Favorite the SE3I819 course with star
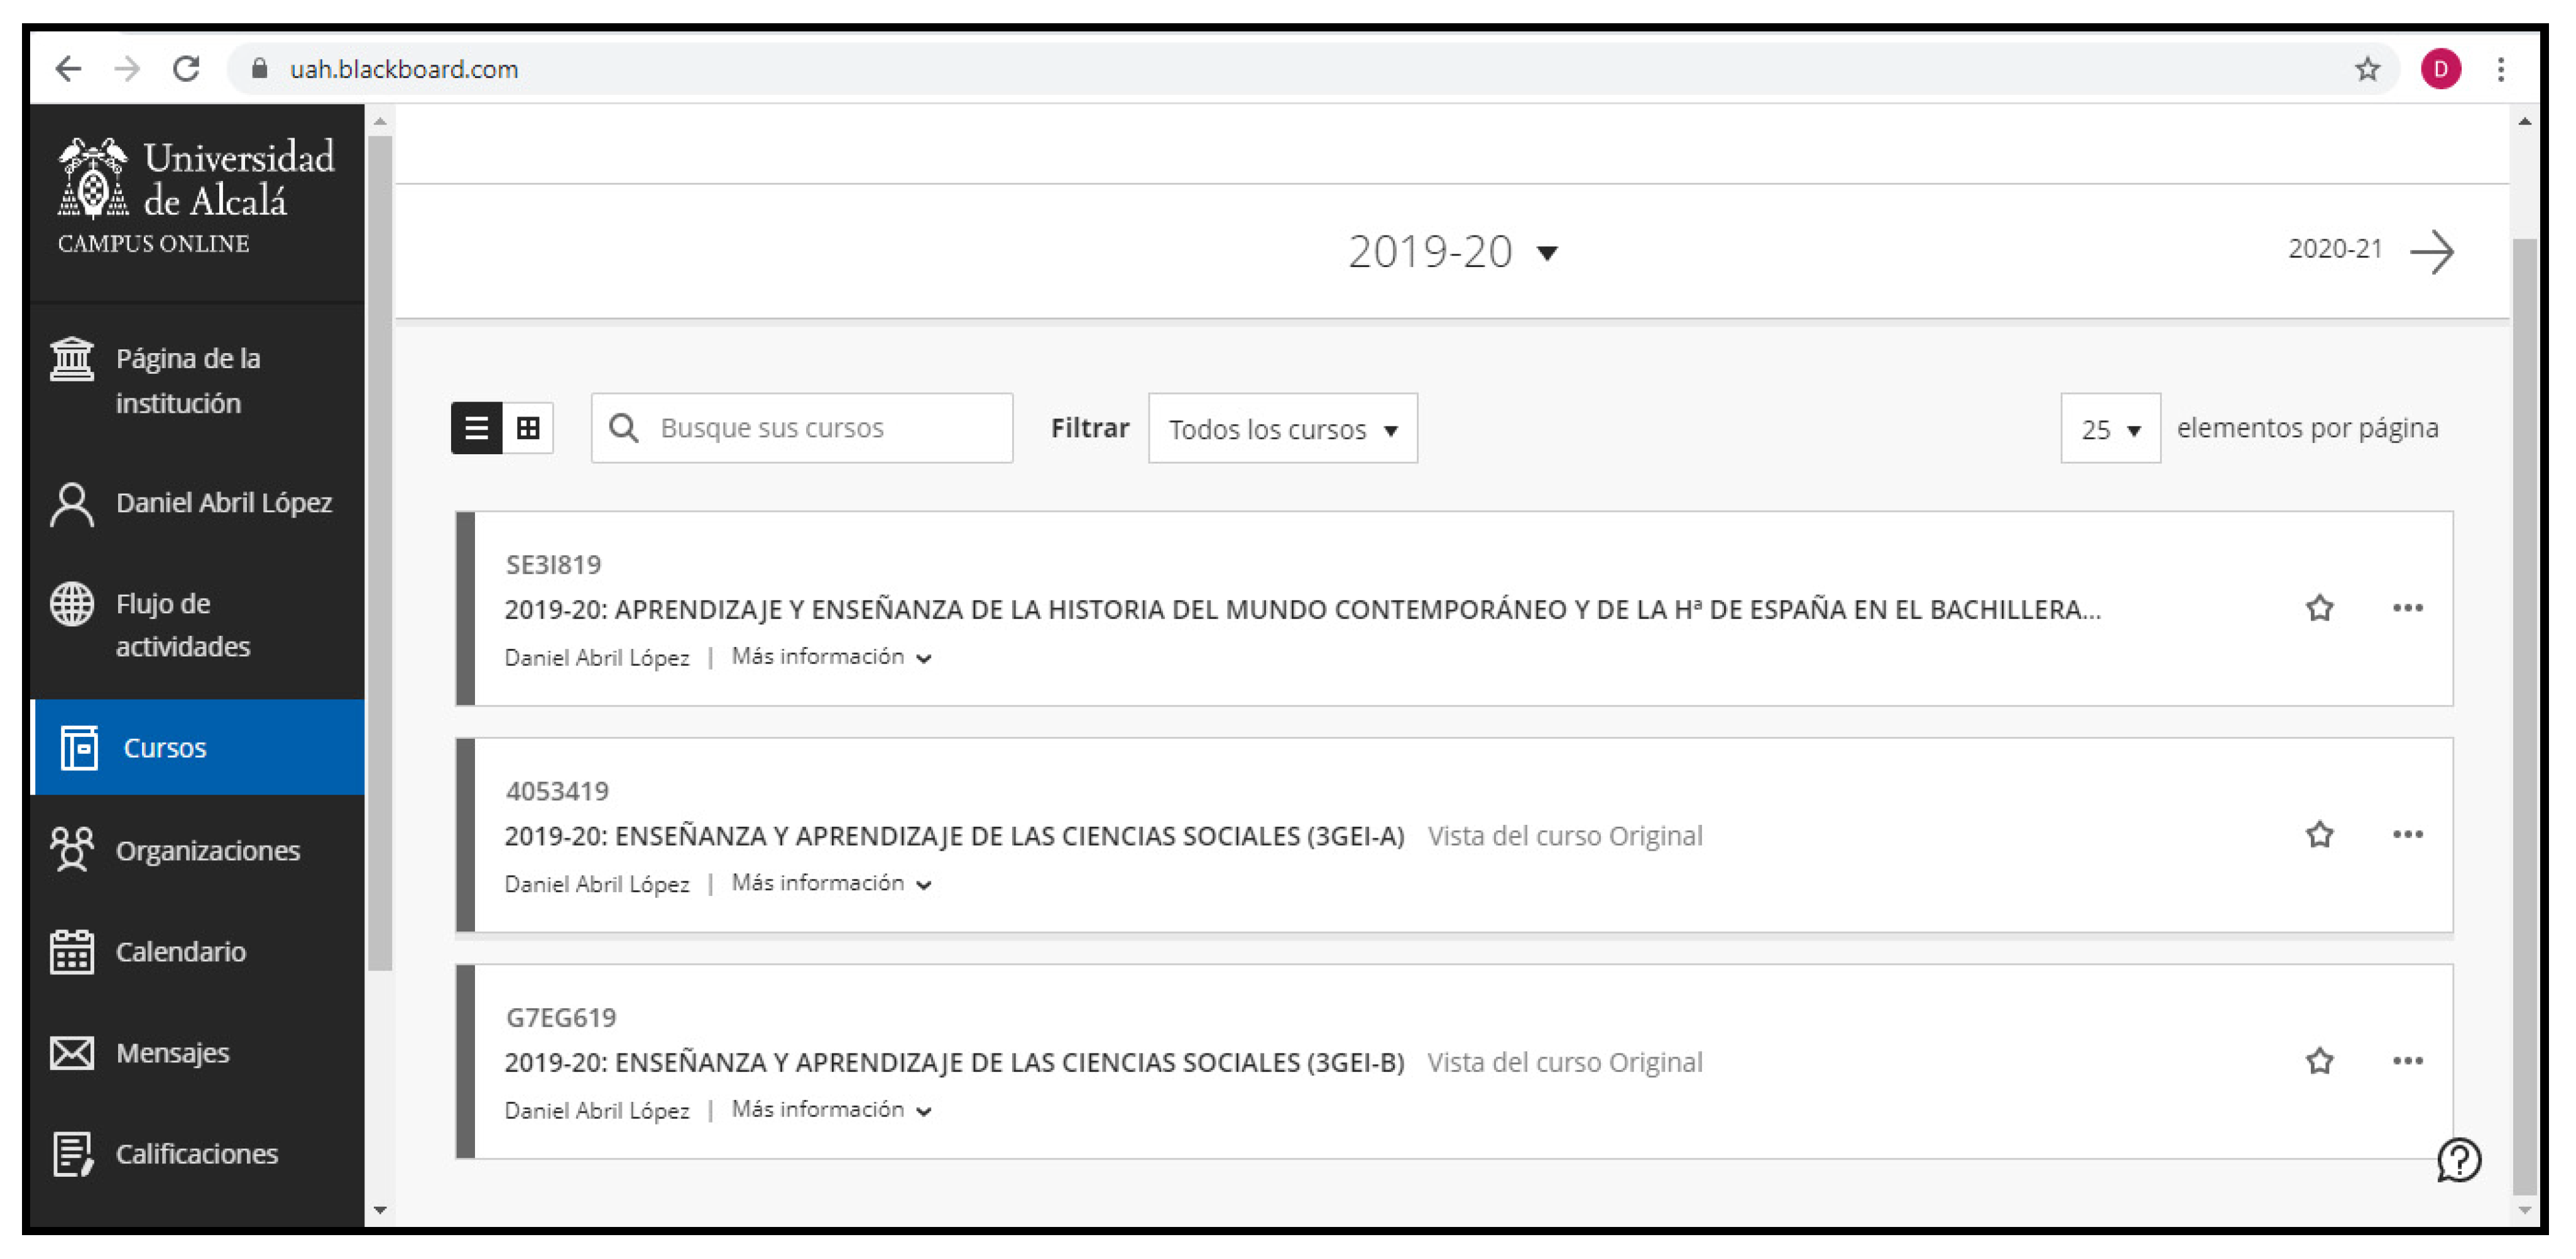Screen dimensions: 2576x1259 pyautogui.click(x=2319, y=608)
